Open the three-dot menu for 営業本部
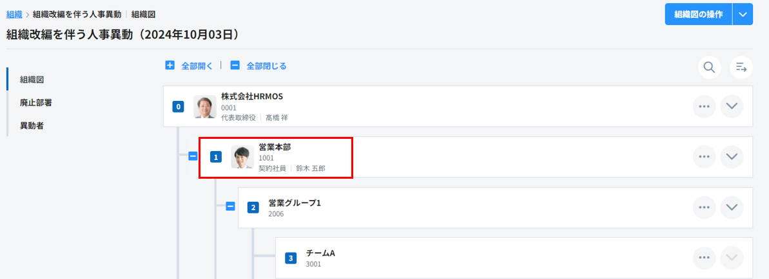The height and width of the screenshot is (279, 769). click(x=704, y=156)
